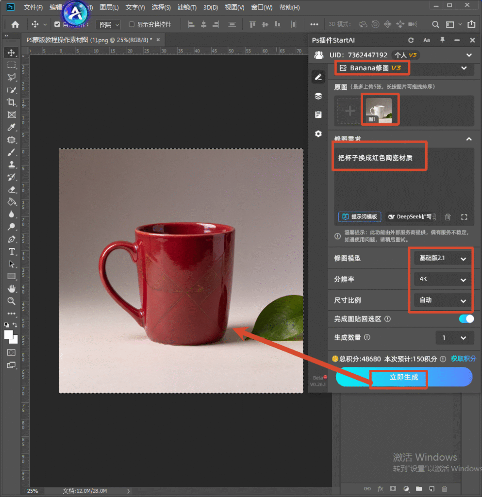This screenshot has height=497, width=482.
Task: Select the Move tool in the toolbar
Action: click(x=12, y=52)
